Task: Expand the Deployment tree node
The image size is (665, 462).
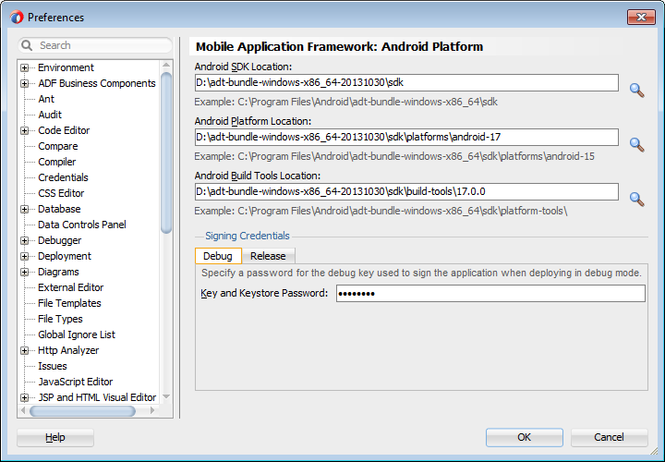Action: pos(25,256)
